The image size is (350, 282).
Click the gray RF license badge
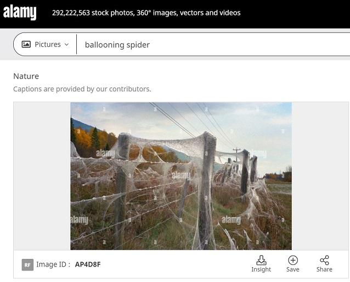(x=27, y=265)
